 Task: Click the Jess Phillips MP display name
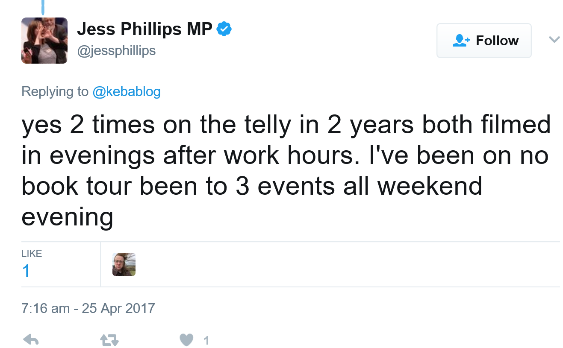pyautogui.click(x=144, y=29)
